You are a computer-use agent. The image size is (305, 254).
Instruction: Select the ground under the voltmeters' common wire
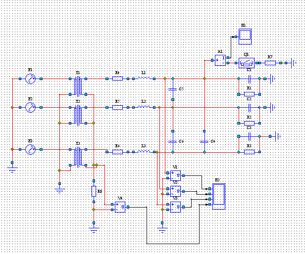click(162, 230)
